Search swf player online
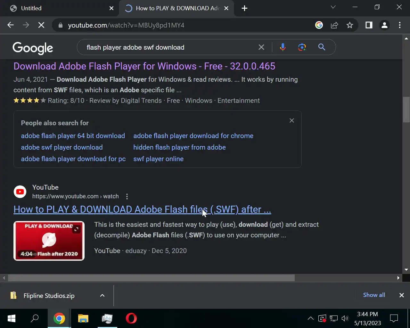Viewport: 410px width, 328px height. click(158, 159)
